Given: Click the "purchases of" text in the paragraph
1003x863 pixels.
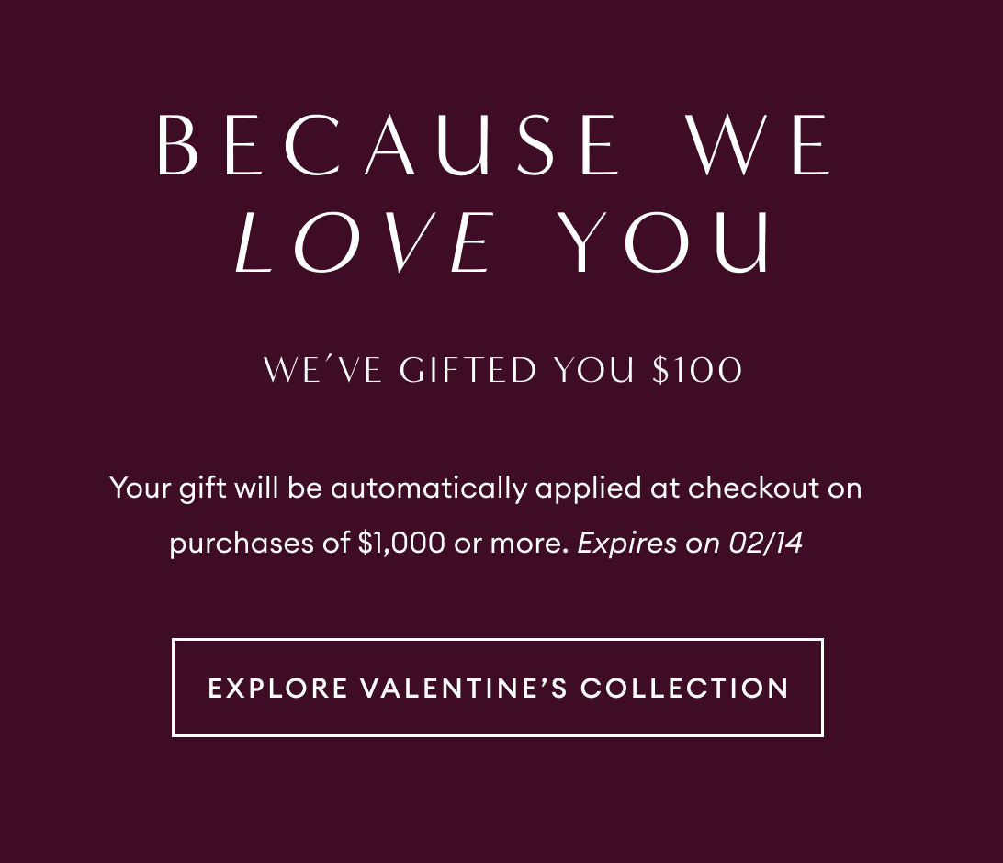Looking at the screenshot, I should pos(254,543).
